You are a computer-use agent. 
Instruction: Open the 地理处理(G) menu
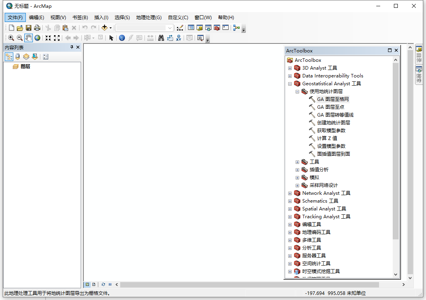[x=149, y=17]
